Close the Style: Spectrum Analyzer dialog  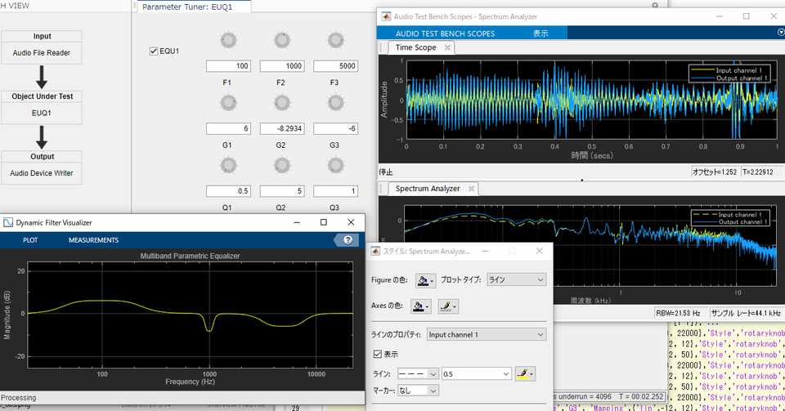click(539, 251)
